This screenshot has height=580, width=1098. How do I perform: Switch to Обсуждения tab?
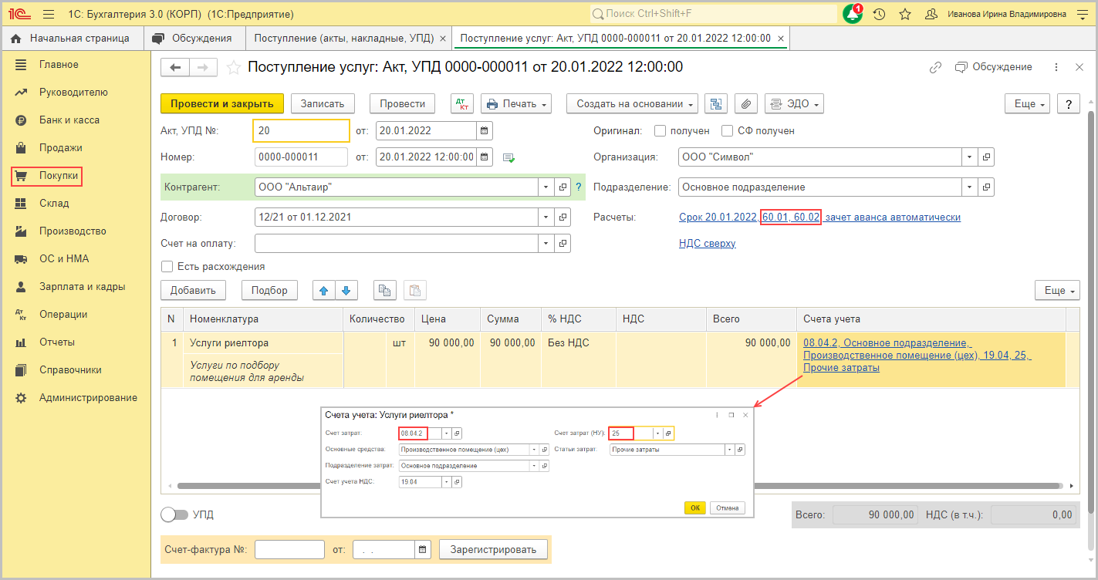[x=193, y=38]
